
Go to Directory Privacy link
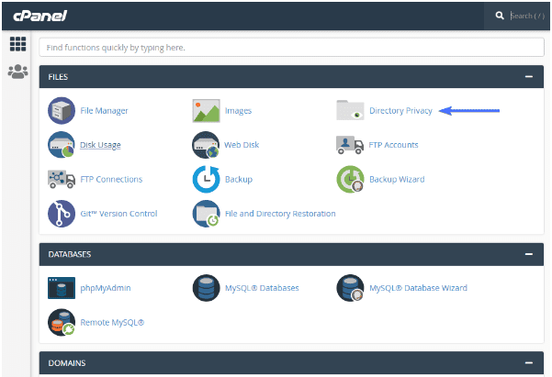click(x=400, y=111)
